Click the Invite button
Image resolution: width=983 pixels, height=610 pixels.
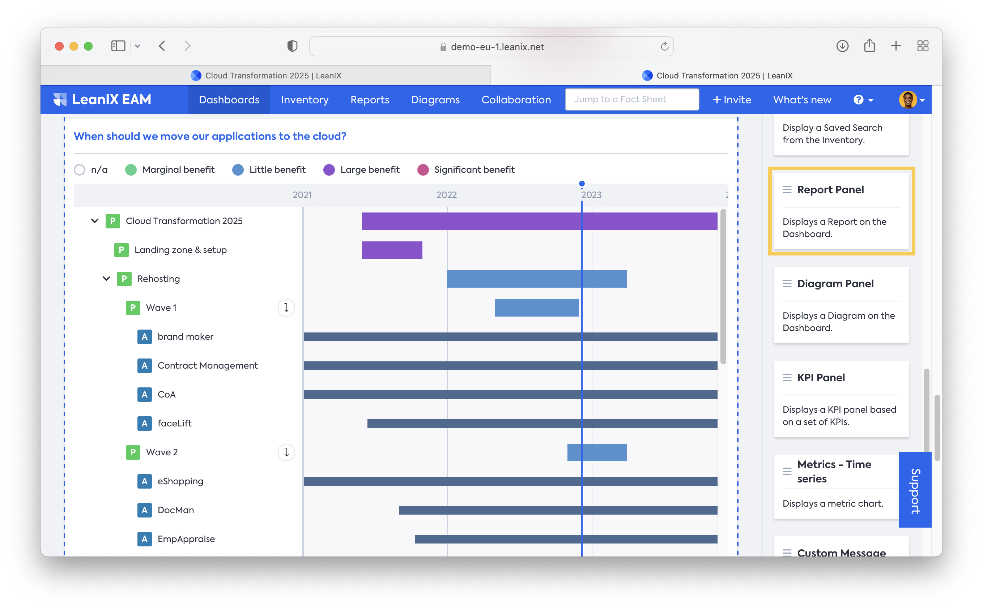[x=732, y=100]
